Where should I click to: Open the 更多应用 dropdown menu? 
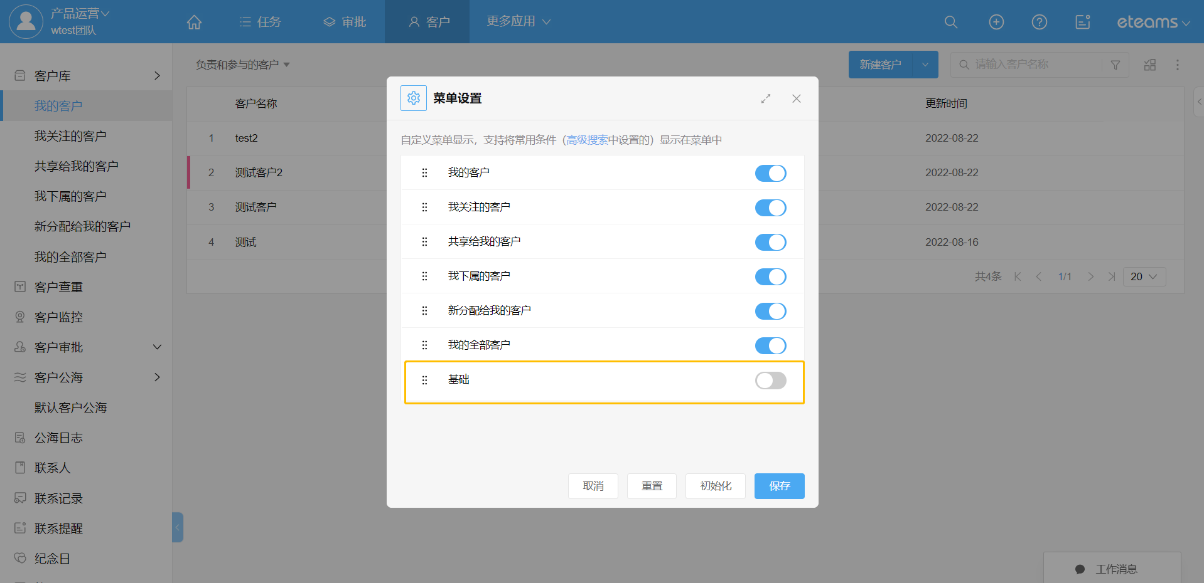coord(518,21)
